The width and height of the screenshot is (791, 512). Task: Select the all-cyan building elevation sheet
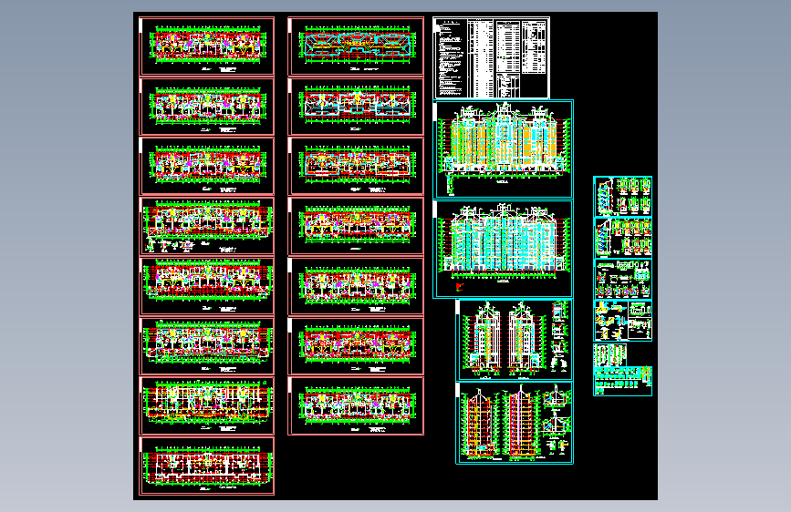tap(504, 249)
